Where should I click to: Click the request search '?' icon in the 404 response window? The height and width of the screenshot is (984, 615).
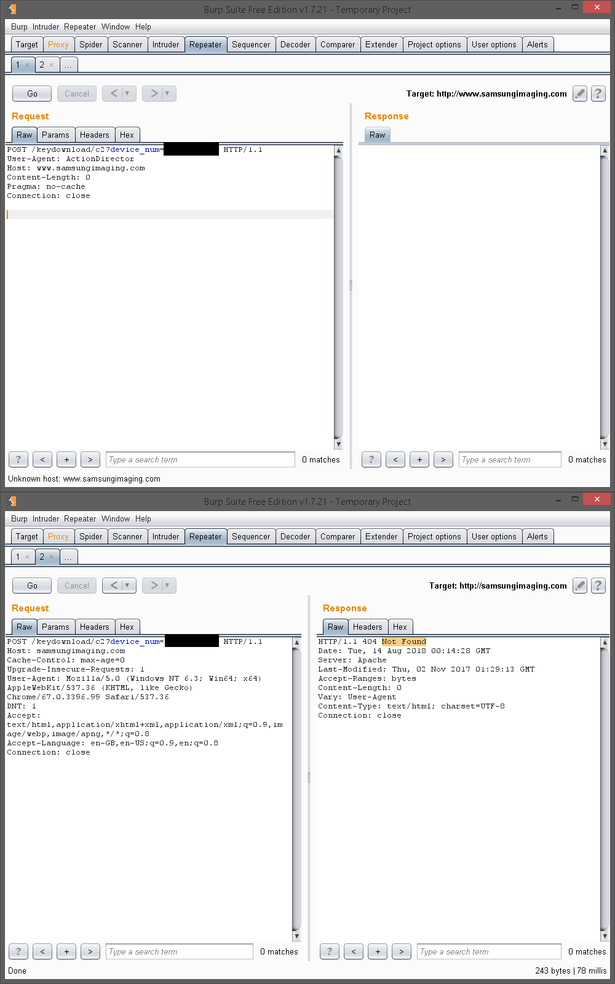(x=18, y=951)
